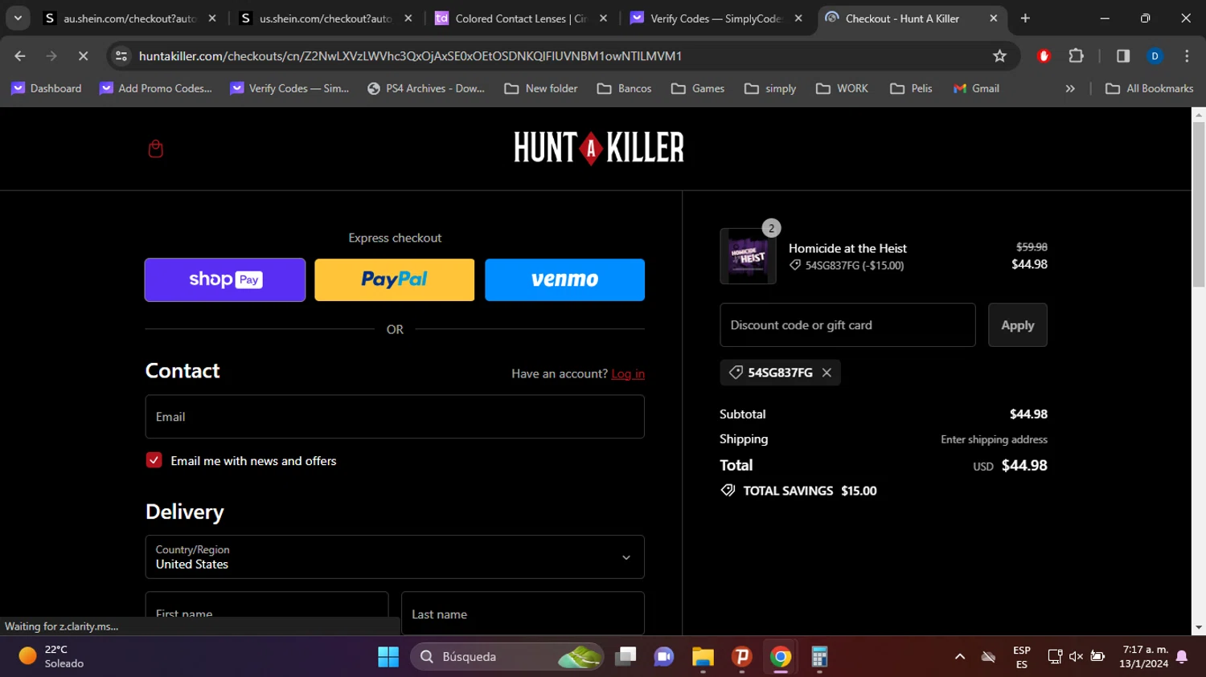Click the page vertical scrollbar
1206x677 pixels.
[1199, 204]
